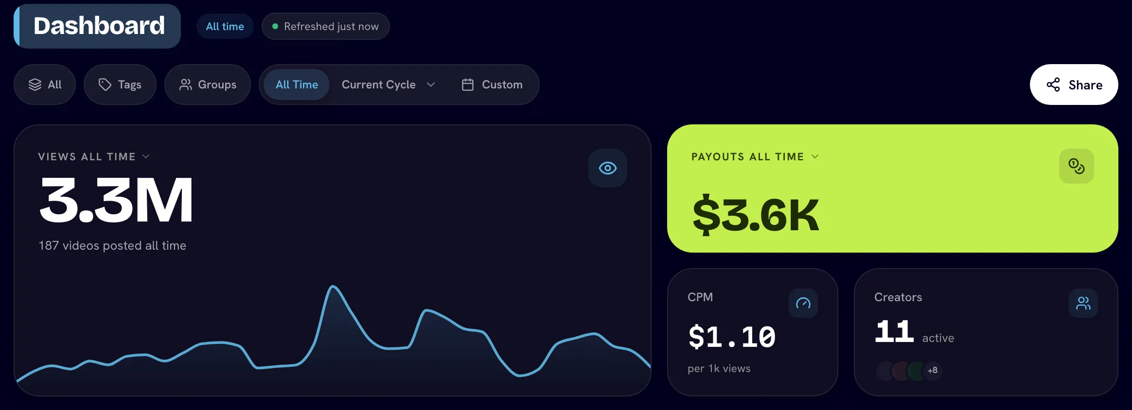Screen dimensions: 1132x410
Task: Click the 3.3M views value
Action: [x=116, y=200]
